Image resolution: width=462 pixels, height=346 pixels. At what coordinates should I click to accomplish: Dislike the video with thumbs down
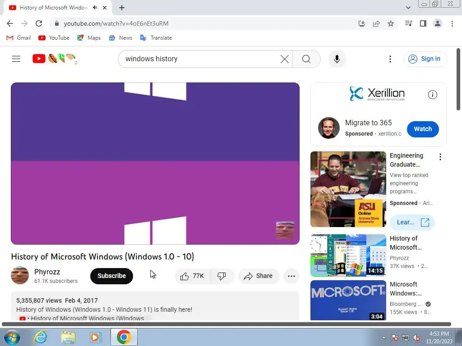pyautogui.click(x=222, y=276)
